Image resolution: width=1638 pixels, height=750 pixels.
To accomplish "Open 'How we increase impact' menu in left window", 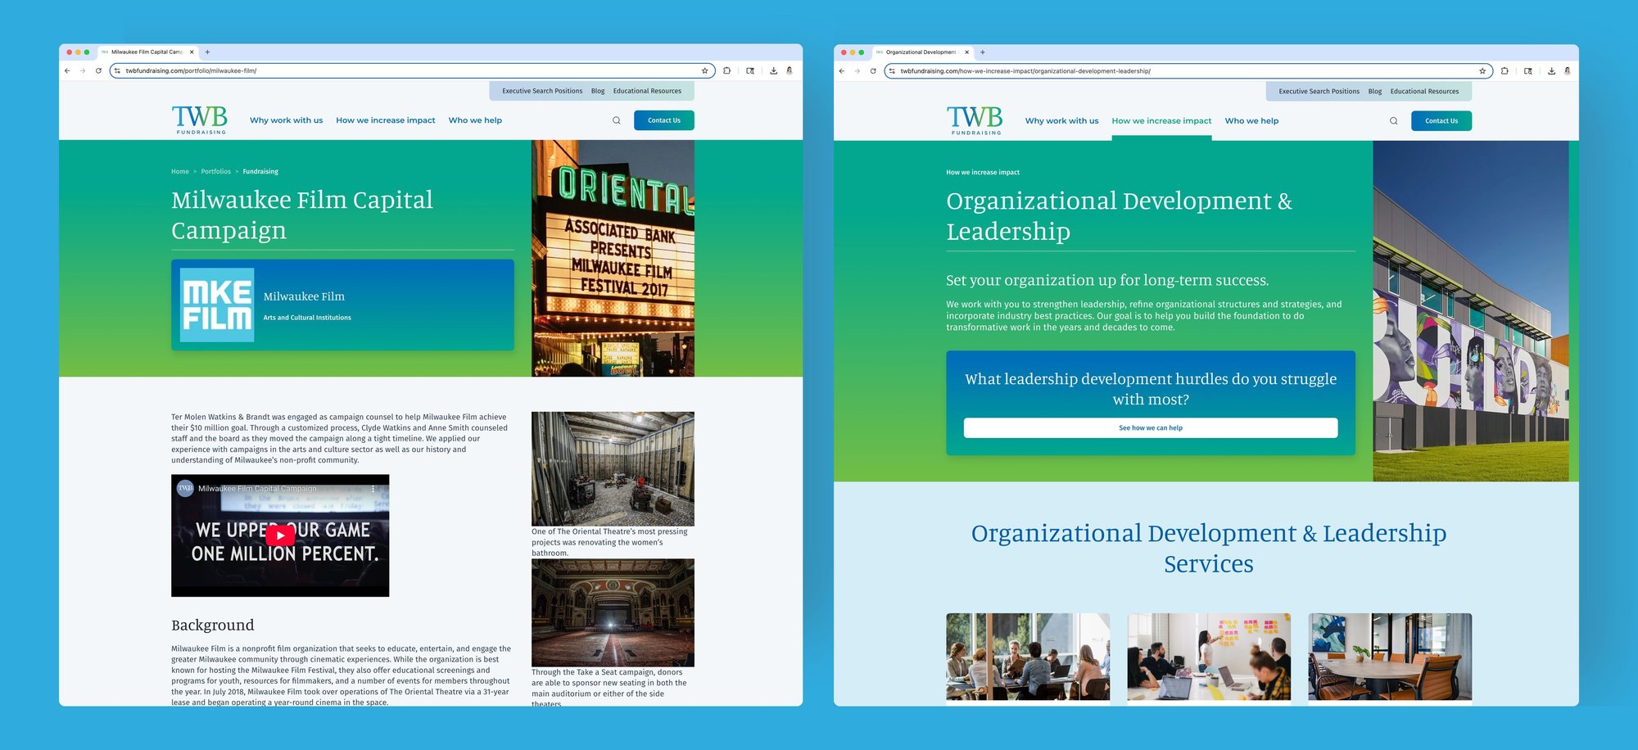I will 386,120.
